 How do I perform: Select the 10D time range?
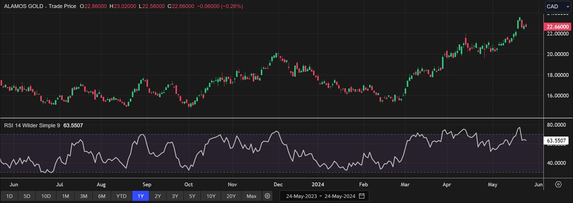pyautogui.click(x=46, y=196)
